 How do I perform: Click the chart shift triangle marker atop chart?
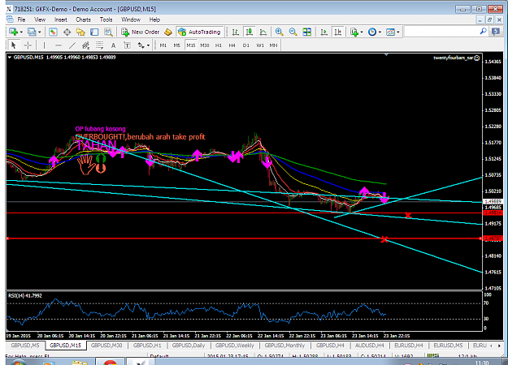coord(386,55)
